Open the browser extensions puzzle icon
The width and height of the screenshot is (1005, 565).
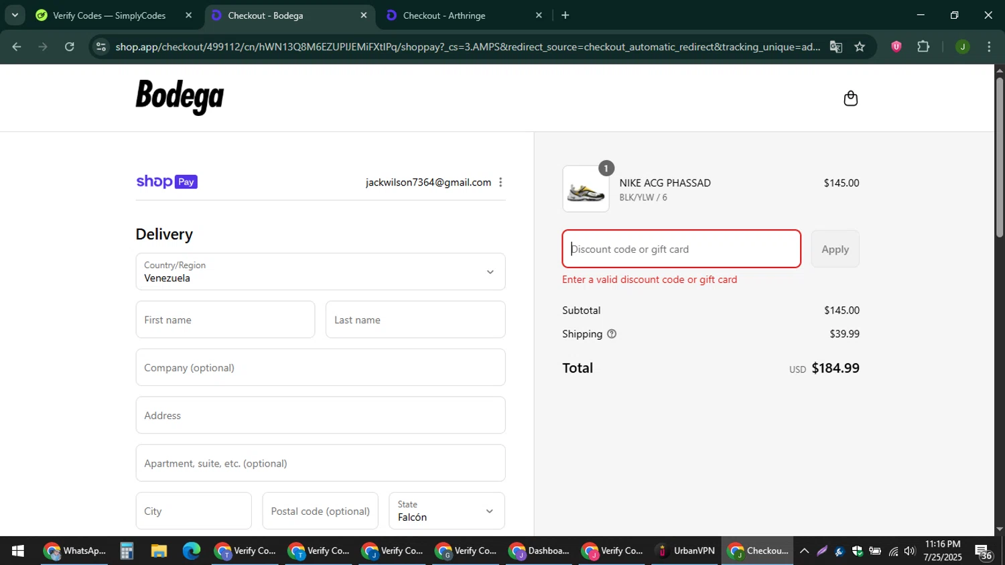coord(923,46)
